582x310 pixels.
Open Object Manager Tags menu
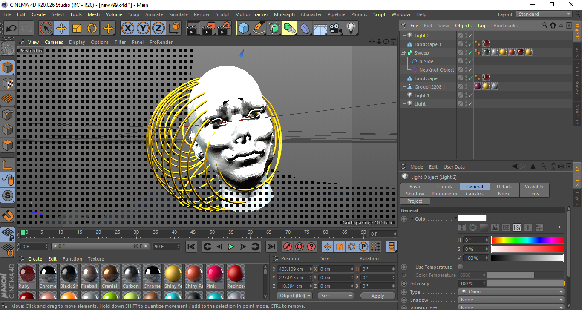[x=482, y=26]
